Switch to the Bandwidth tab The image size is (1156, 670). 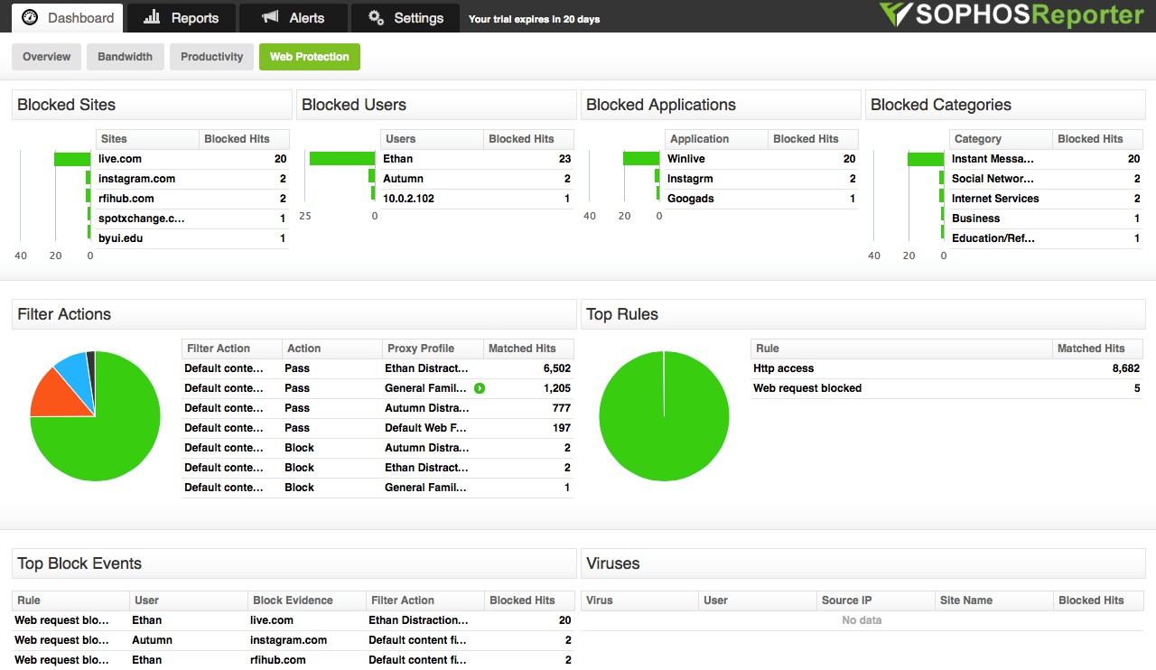click(x=125, y=57)
